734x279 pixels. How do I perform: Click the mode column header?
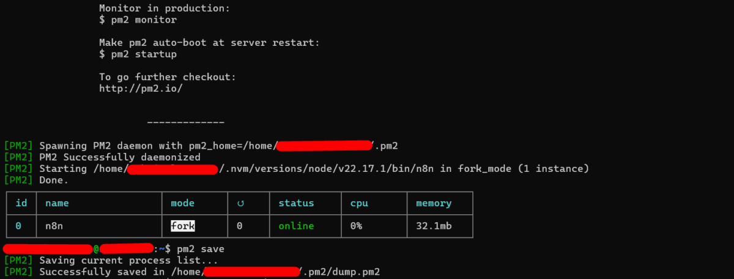182,203
